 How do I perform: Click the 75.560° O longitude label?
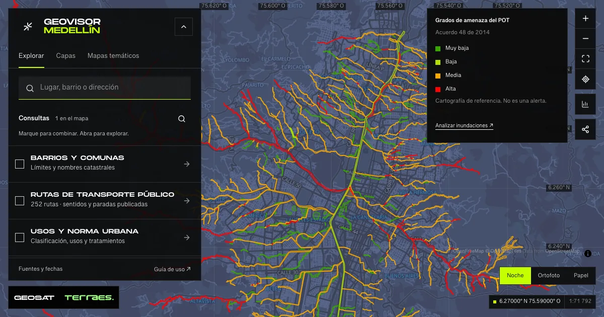click(x=390, y=6)
